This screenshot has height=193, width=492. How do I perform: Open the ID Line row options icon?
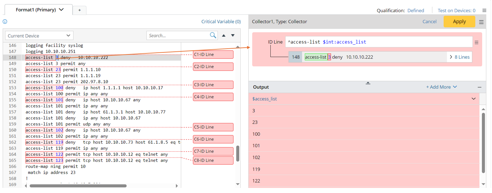tap(476, 43)
